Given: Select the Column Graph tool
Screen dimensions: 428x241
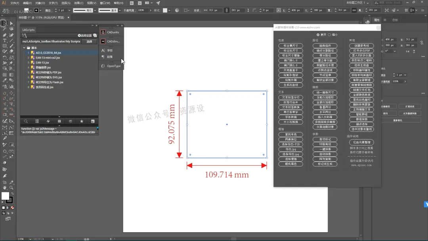Looking at the screenshot, I should pyautogui.click(x=11, y=86).
